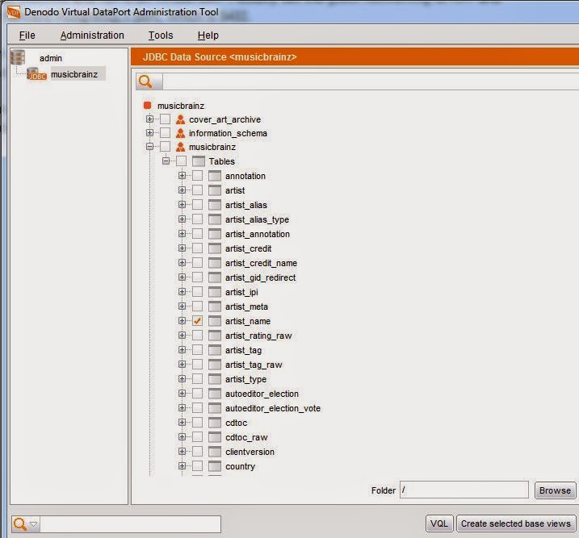Click the orange musicbrainz root node icon

(147, 106)
